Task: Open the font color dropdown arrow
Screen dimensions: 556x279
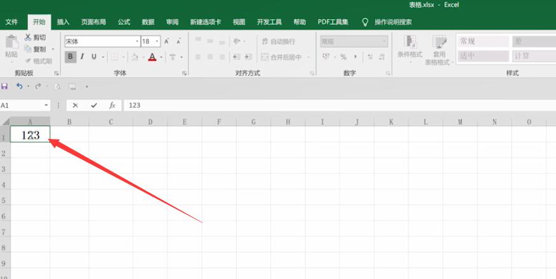Action: (161, 57)
